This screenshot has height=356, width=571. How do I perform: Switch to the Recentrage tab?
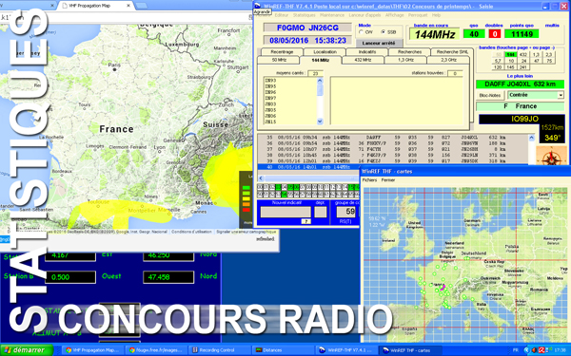[x=282, y=52]
